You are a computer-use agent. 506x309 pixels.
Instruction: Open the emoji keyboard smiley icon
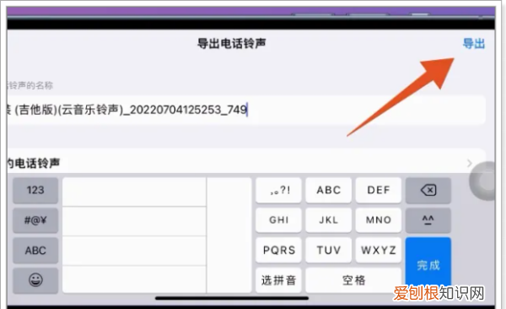click(35, 280)
